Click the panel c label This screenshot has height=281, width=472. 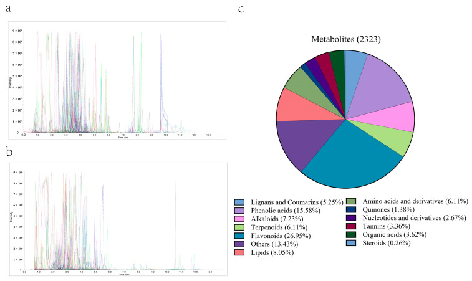[x=241, y=9]
